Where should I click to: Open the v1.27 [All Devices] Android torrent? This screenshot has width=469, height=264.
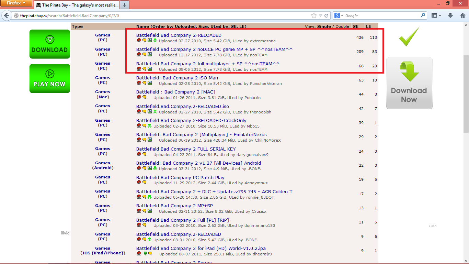[198, 163]
